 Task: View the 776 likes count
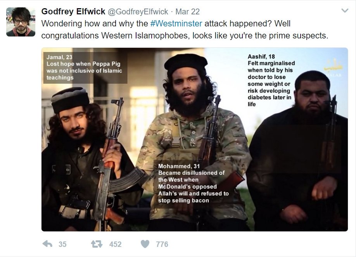click(162, 244)
